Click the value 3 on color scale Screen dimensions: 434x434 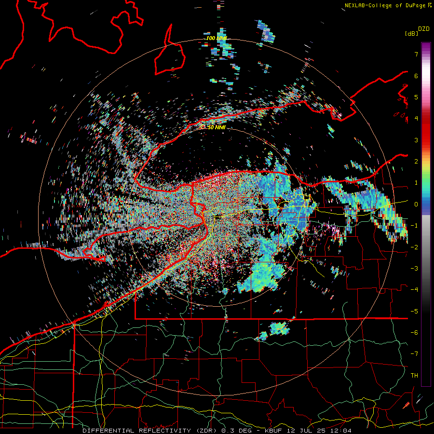[x=416, y=140]
